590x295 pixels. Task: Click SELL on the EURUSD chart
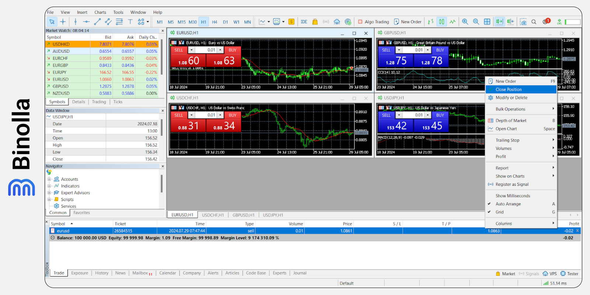179,50
